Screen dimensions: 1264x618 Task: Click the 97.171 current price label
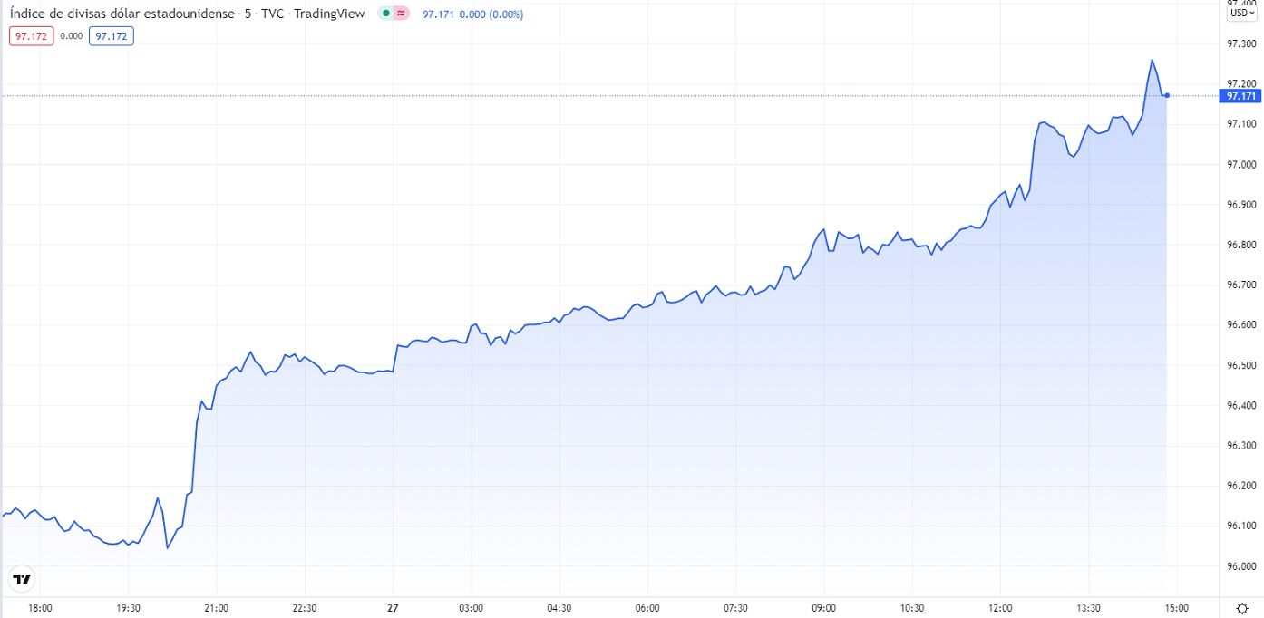1240,96
